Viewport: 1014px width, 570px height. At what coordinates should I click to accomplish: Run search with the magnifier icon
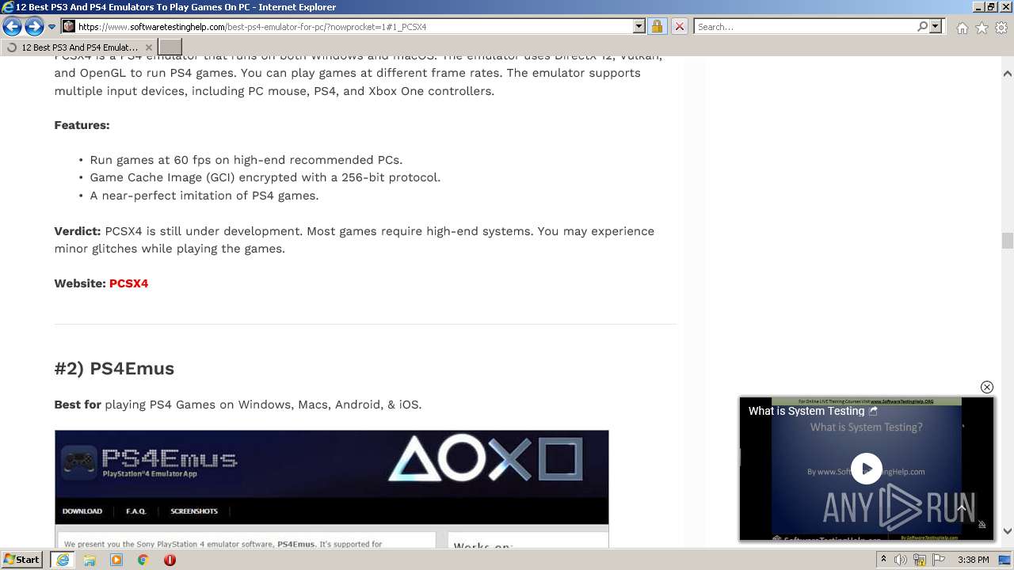[x=922, y=26]
